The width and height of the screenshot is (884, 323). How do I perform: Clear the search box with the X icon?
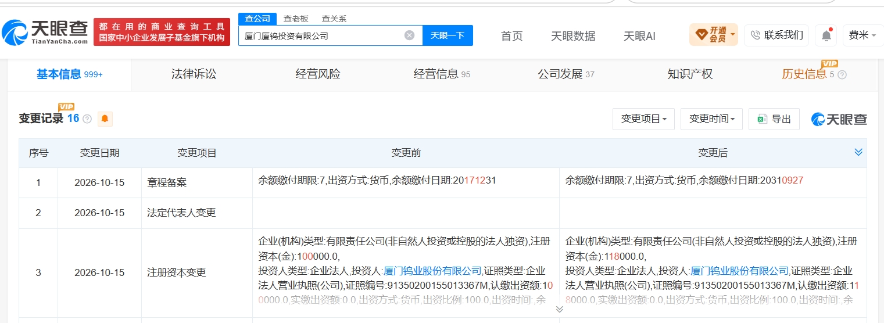tap(409, 35)
